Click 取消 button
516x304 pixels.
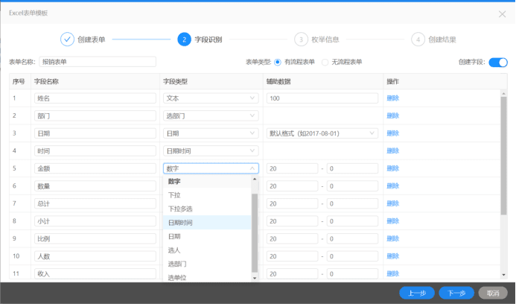(493, 293)
